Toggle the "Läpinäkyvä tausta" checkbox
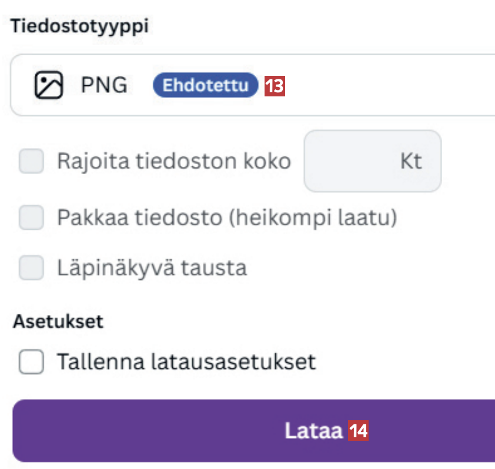Image resolution: width=495 pixels, height=469 pixels. coord(31,269)
